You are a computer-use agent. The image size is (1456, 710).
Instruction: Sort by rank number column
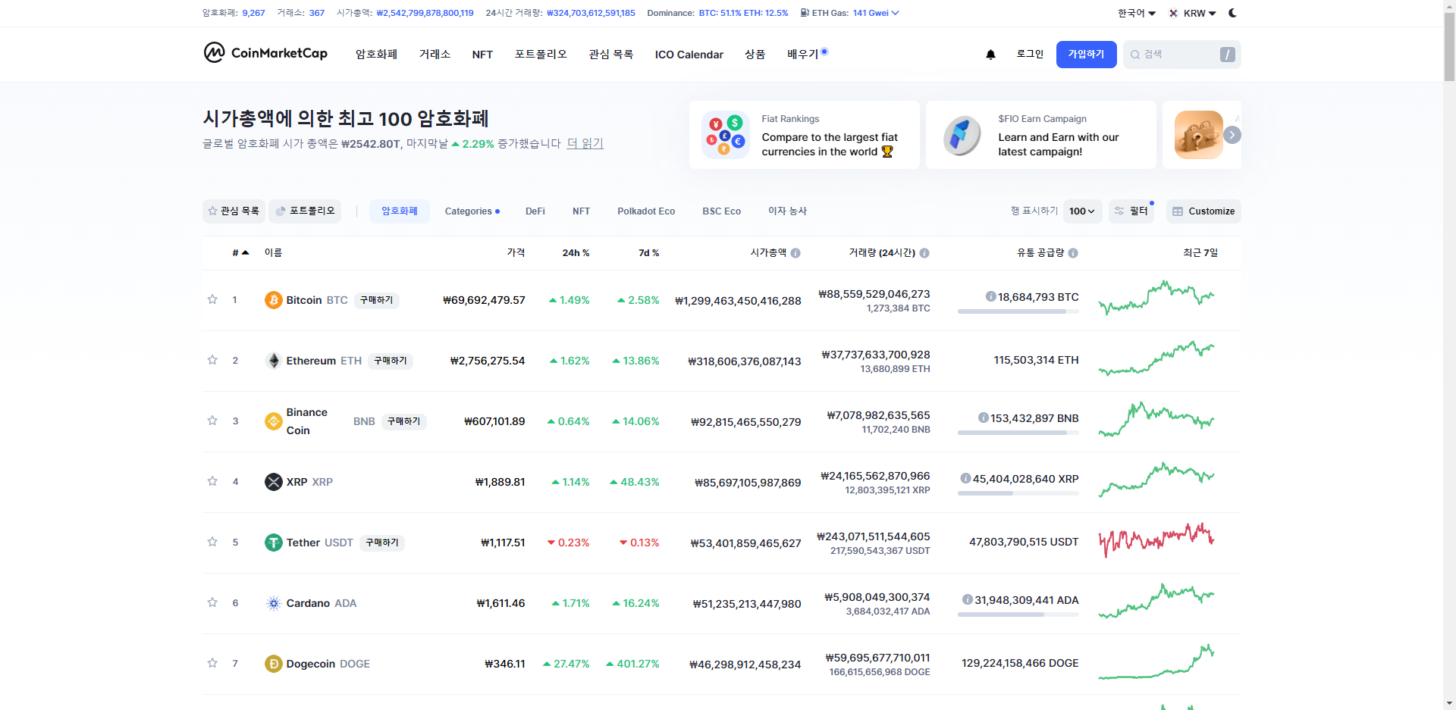pos(240,253)
